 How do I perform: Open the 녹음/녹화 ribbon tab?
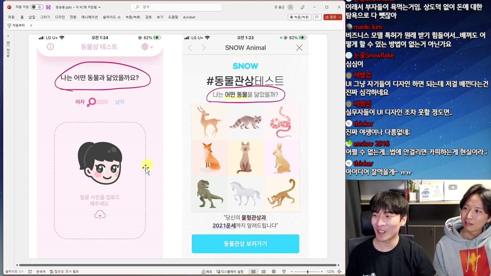coord(133,17)
